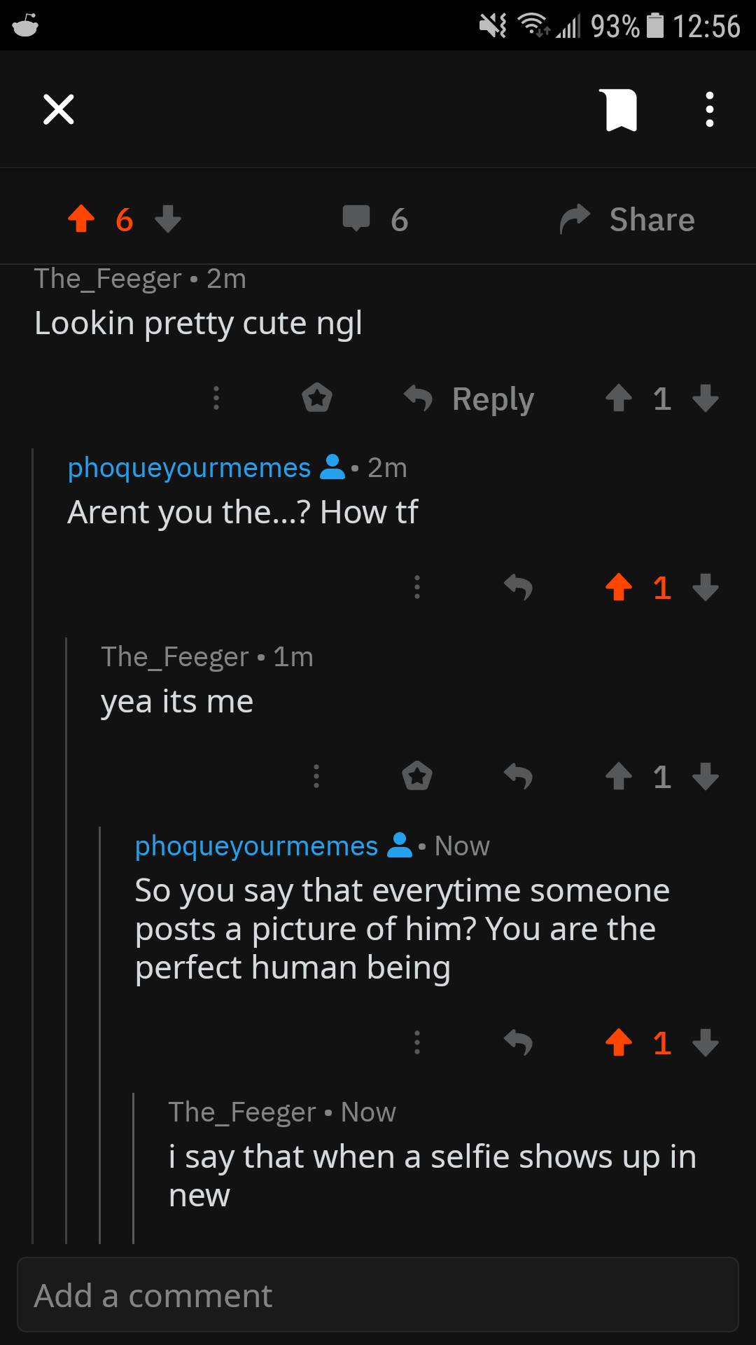Upvote the "yea its me" comment
This screenshot has height=1345, width=756.
click(619, 776)
